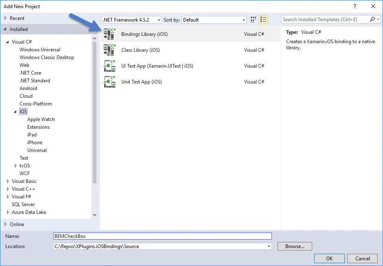This screenshot has height=266, width=383.
Task: Select the Extensions category
Action: [x=38, y=127]
